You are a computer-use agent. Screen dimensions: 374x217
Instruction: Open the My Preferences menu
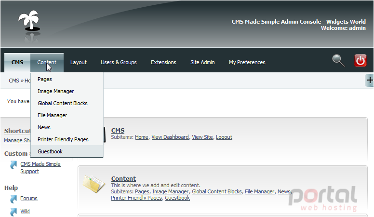click(247, 62)
